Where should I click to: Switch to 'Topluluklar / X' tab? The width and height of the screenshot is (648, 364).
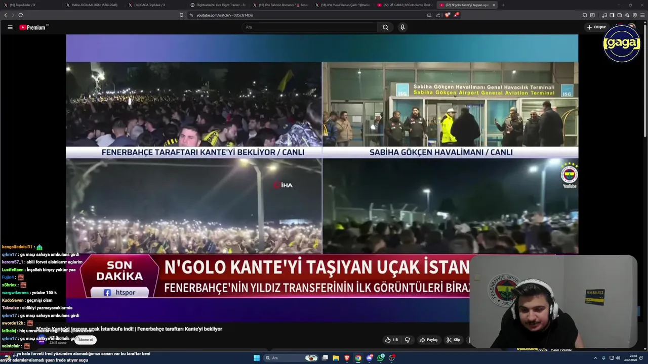click(x=30, y=5)
